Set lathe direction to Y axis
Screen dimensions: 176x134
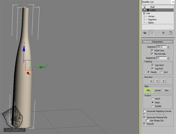(157, 81)
